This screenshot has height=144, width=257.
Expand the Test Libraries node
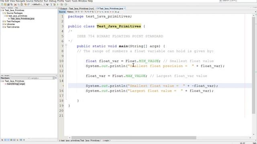(3, 27)
